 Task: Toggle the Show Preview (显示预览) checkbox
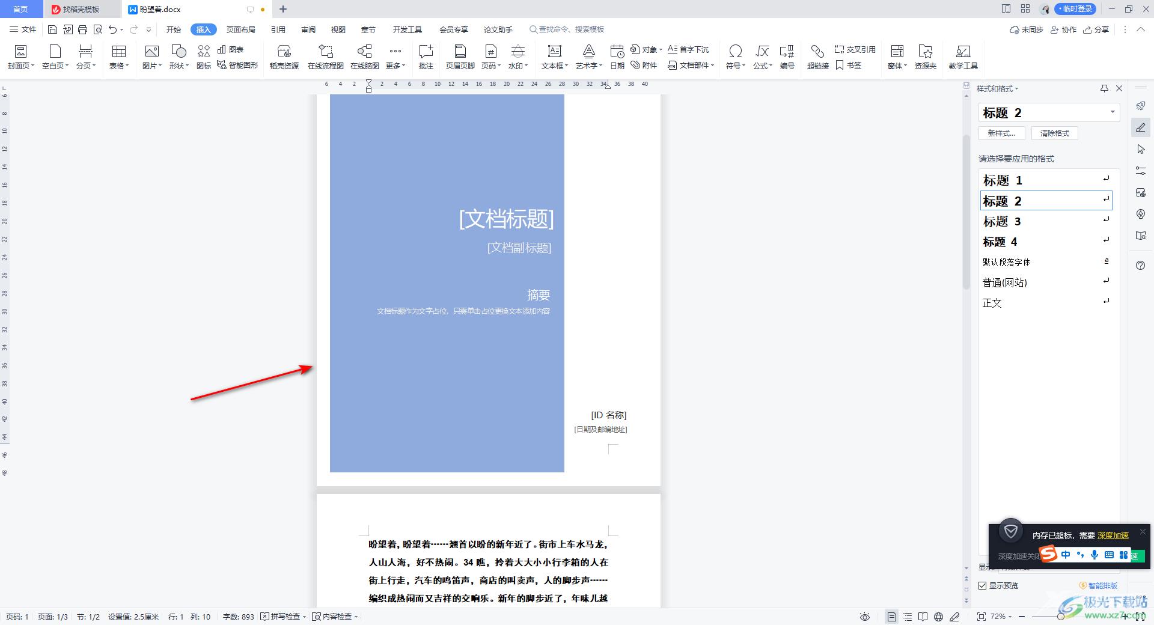click(x=983, y=585)
